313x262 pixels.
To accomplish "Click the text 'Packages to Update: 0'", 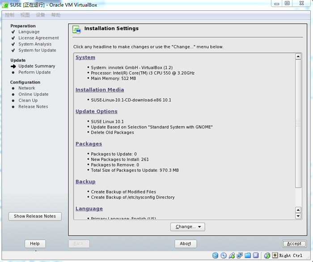I will [x=114, y=154].
